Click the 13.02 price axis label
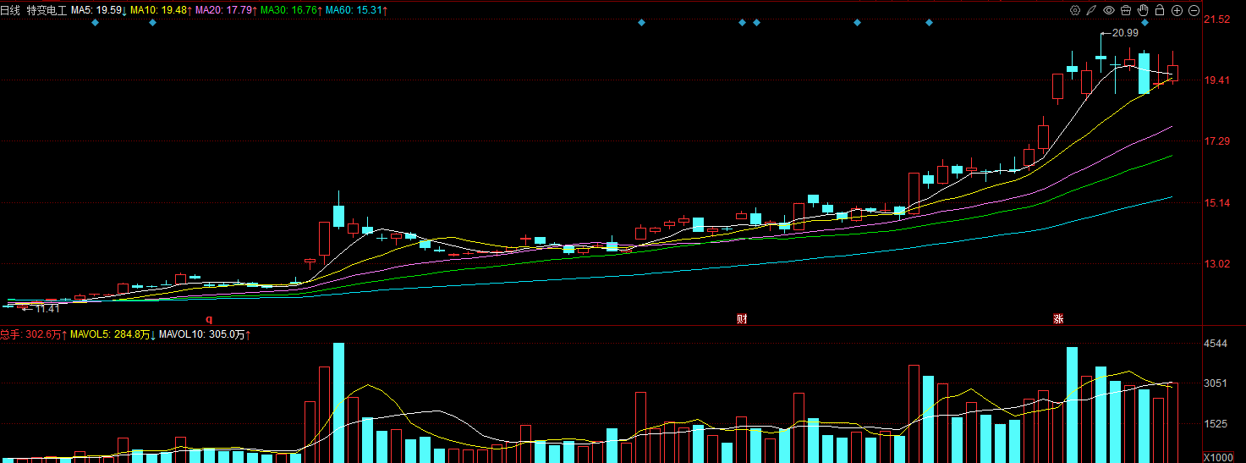Image resolution: width=1246 pixels, height=463 pixels. pos(1217,264)
